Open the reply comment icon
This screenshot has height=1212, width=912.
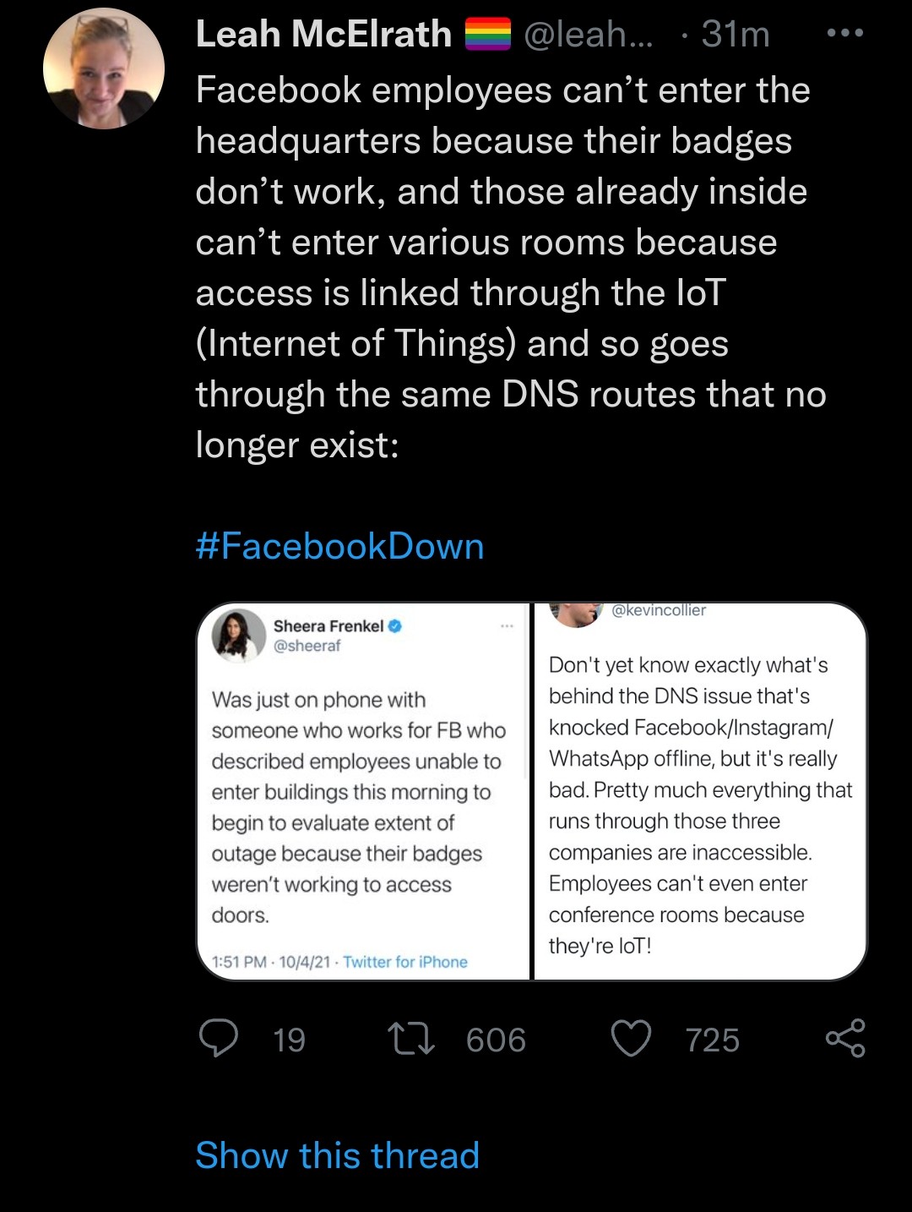[x=219, y=1039]
